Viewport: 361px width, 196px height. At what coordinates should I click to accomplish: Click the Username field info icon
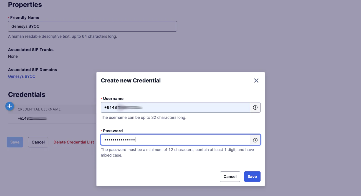click(x=255, y=107)
